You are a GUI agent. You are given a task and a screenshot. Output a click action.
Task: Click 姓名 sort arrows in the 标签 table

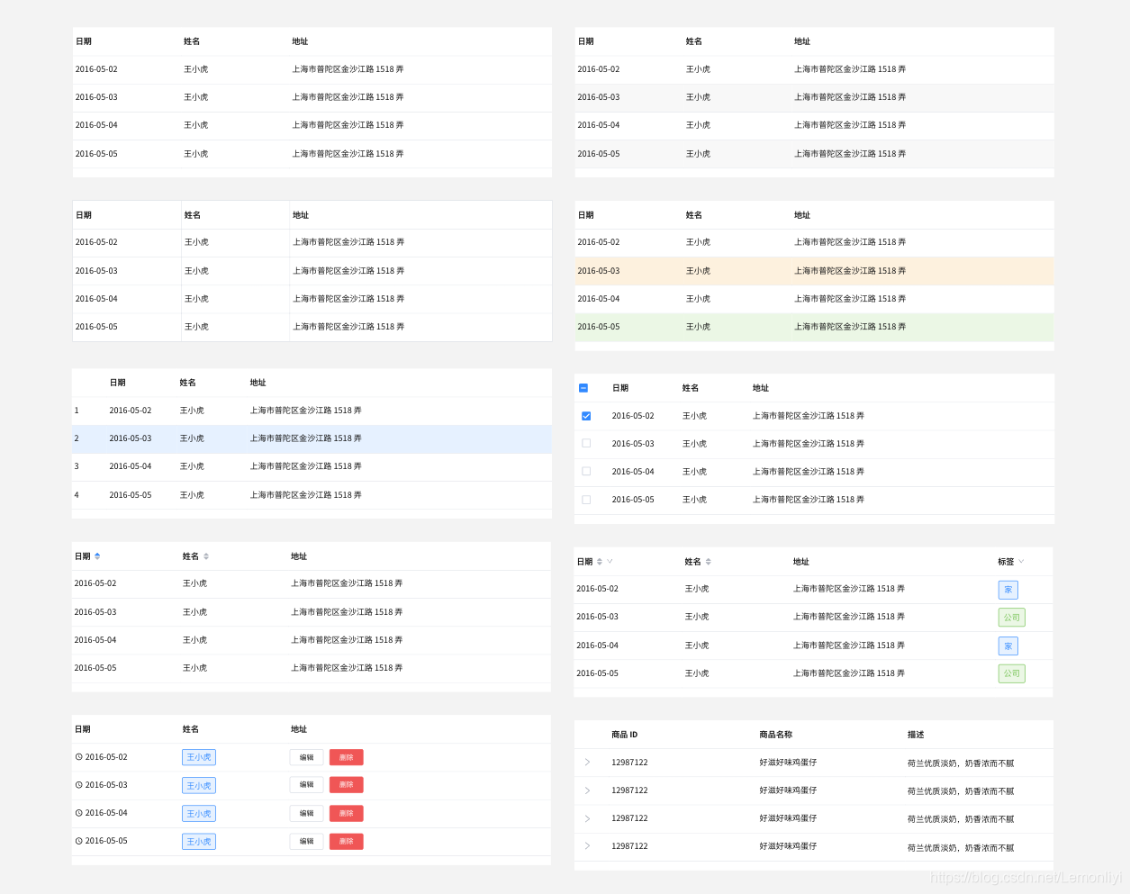click(x=708, y=562)
